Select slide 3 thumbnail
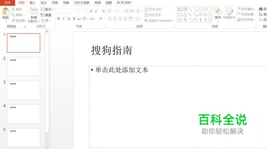The image size is (267, 149). coord(23,90)
